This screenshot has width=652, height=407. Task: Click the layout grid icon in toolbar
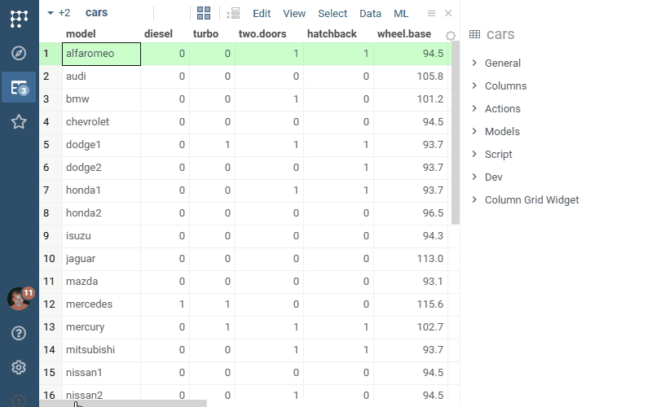click(204, 13)
